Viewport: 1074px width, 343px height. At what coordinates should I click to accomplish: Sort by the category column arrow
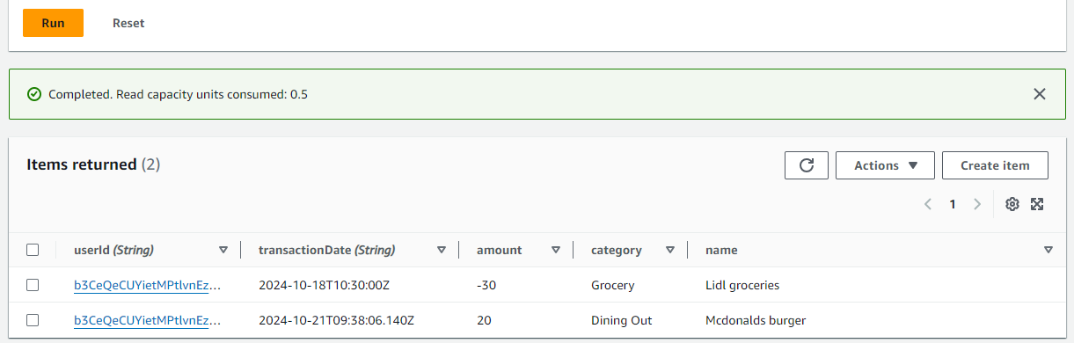pos(670,250)
